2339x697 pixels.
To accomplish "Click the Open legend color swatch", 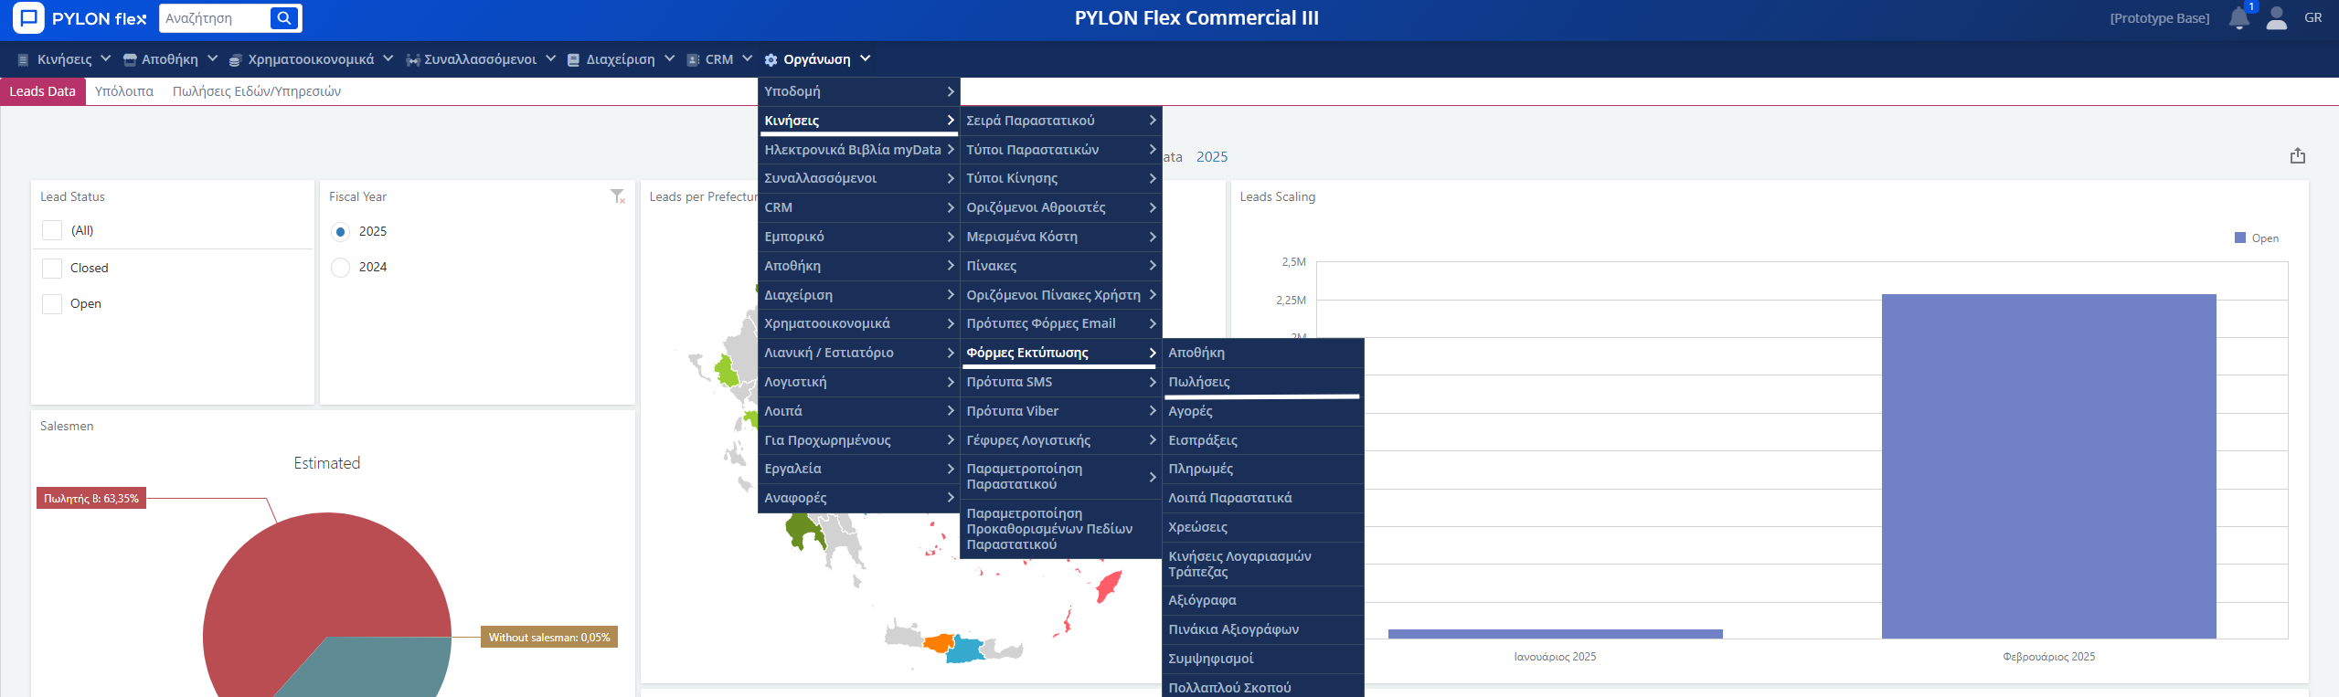I will [x=2240, y=238].
